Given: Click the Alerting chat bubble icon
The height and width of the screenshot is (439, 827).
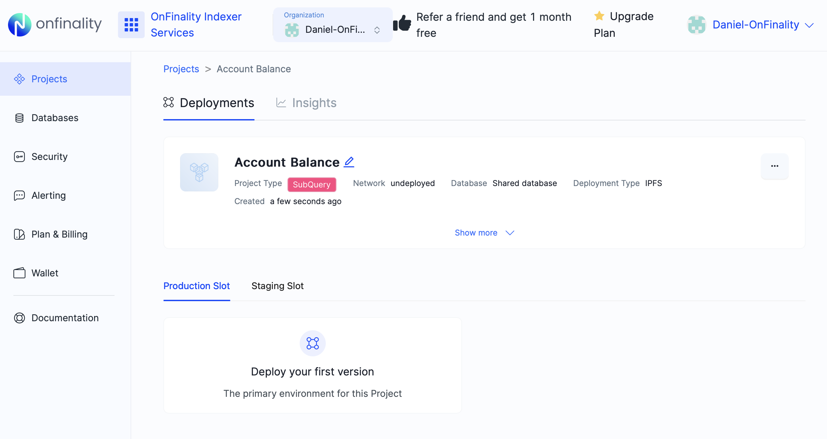Looking at the screenshot, I should [x=19, y=195].
